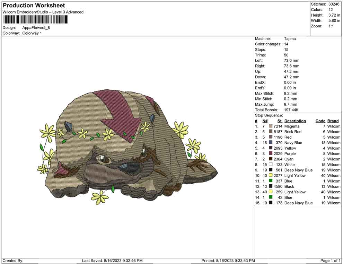The image size is (343, 264).
Task: Select the "Printed: 8/16/2023 9:33:53 PM" footer text
Action: pos(228,261)
